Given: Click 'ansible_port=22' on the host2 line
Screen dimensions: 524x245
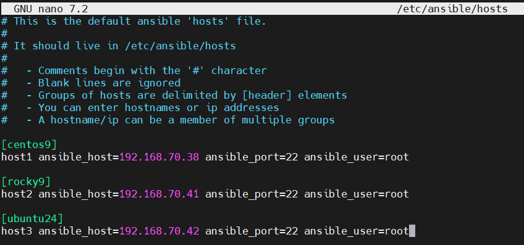Looking at the screenshot, I should 251,194.
